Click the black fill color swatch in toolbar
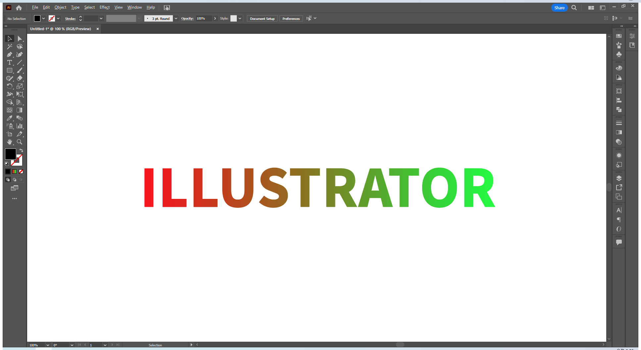This screenshot has height=350, width=641. click(10, 154)
